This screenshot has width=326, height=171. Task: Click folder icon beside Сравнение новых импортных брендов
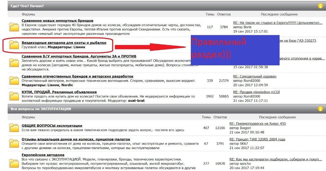tap(14, 27)
